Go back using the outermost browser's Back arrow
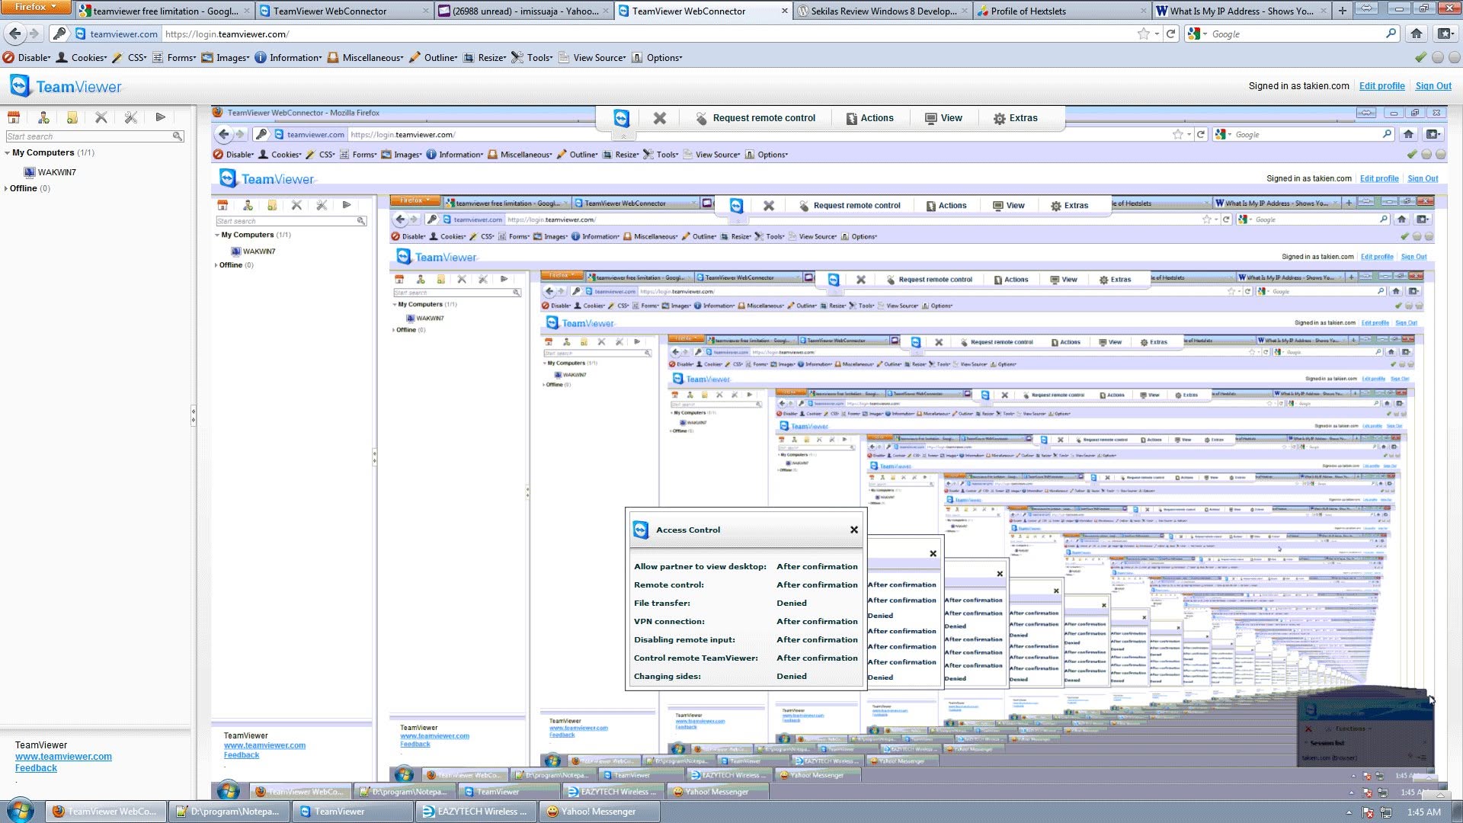 [x=14, y=34]
